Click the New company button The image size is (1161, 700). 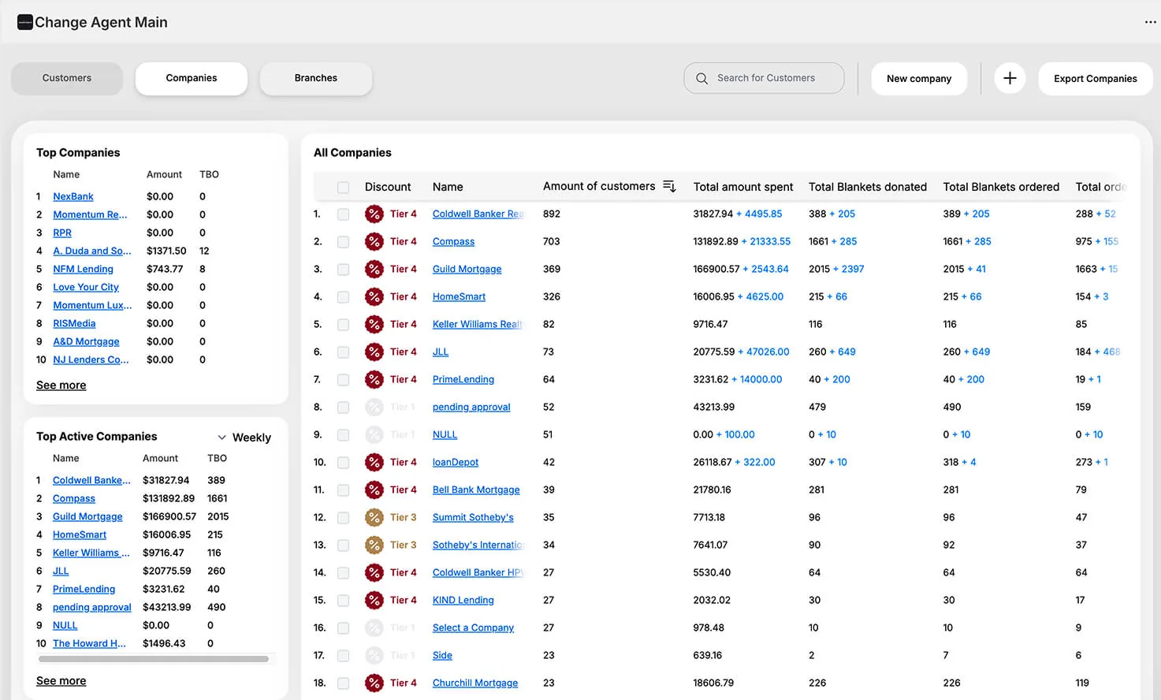click(919, 78)
